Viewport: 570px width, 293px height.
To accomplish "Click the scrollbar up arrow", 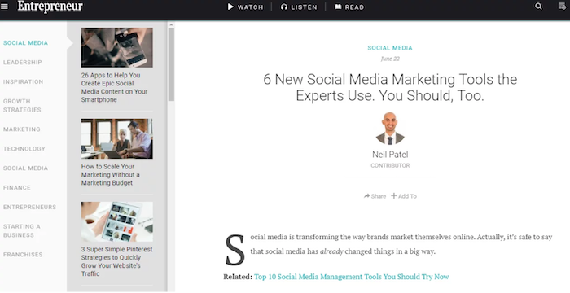I will click(171, 25).
